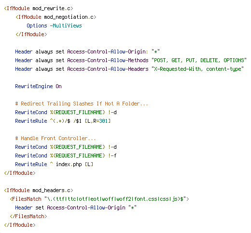This screenshot has height=233, width=251.
Task: Click the Handle Front Controller comment
Action: tap(56, 138)
